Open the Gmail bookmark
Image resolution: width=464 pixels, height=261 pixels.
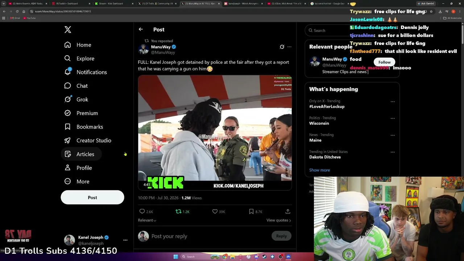point(15,18)
